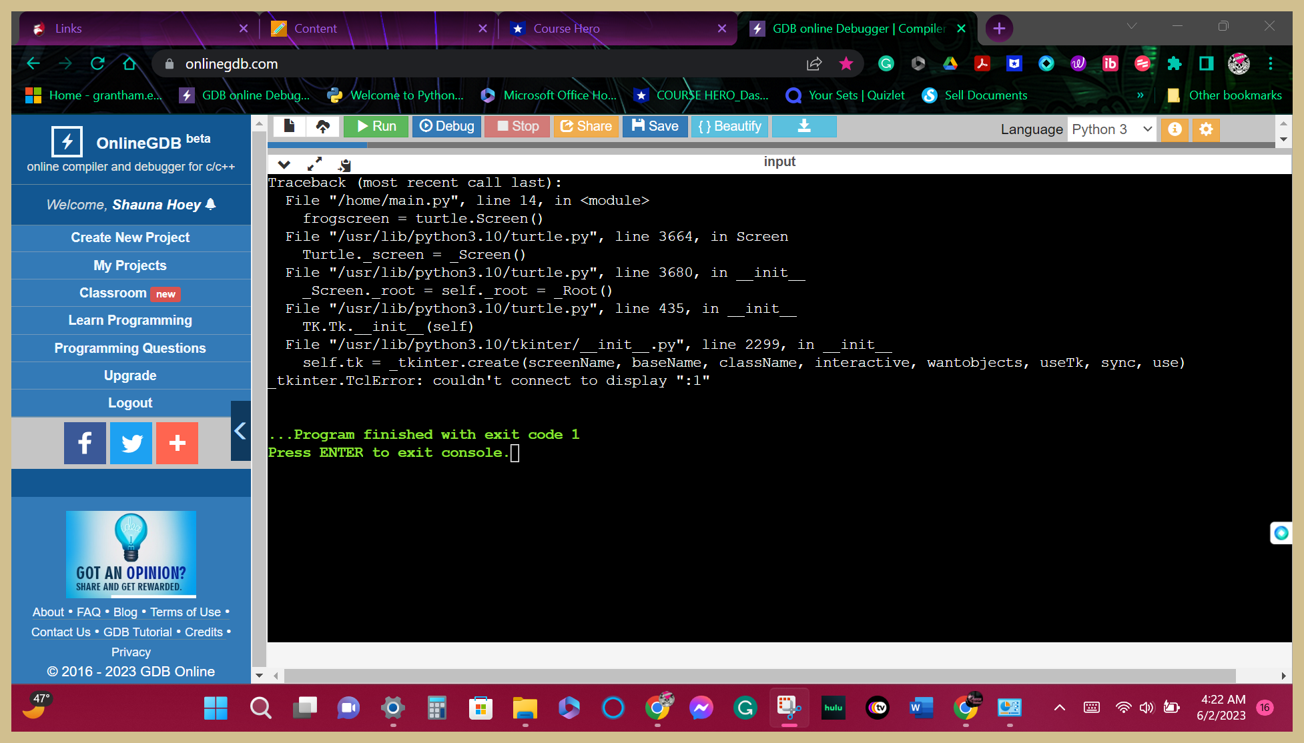Share on Twitter icon

[x=131, y=443]
